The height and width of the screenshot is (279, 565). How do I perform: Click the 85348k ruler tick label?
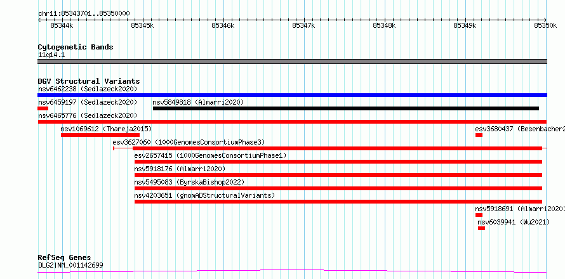point(384,25)
